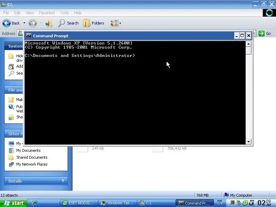Image resolution: width=276 pixels, height=207 pixels.
Task: Open the File menu in Explorer
Action: (x=6, y=13)
